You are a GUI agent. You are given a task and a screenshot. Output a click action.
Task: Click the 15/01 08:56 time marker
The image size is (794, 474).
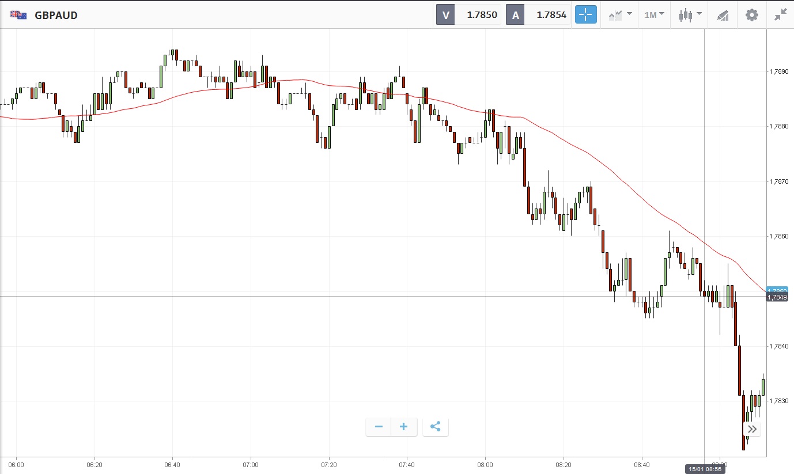click(x=705, y=469)
